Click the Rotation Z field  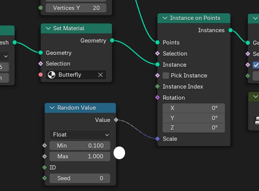(x=194, y=128)
